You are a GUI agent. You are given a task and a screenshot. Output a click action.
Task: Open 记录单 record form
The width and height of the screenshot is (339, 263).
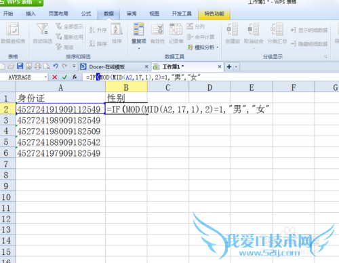(x=176, y=33)
